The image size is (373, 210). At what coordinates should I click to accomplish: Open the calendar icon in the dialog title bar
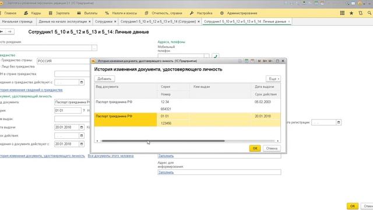252,61
